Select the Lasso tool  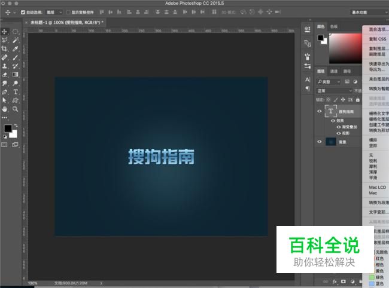(x=4, y=40)
